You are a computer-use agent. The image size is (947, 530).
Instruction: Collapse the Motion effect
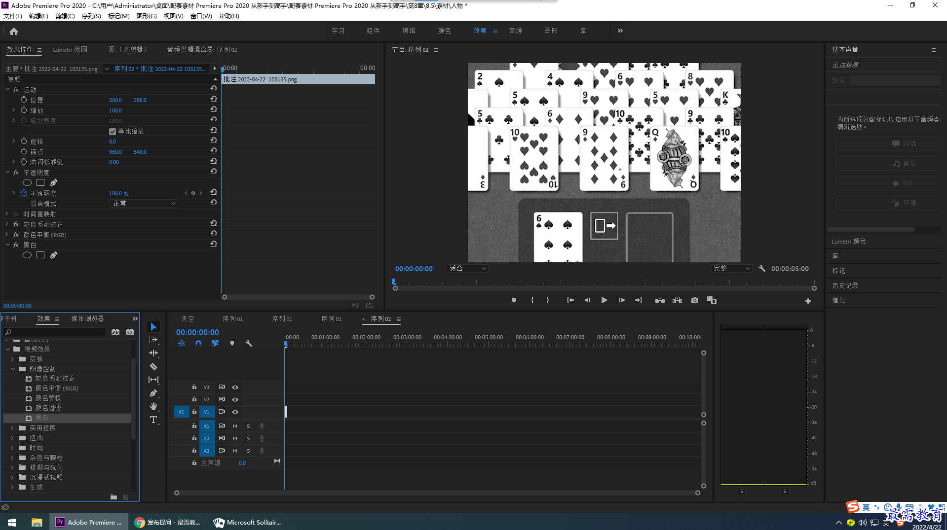(x=7, y=90)
